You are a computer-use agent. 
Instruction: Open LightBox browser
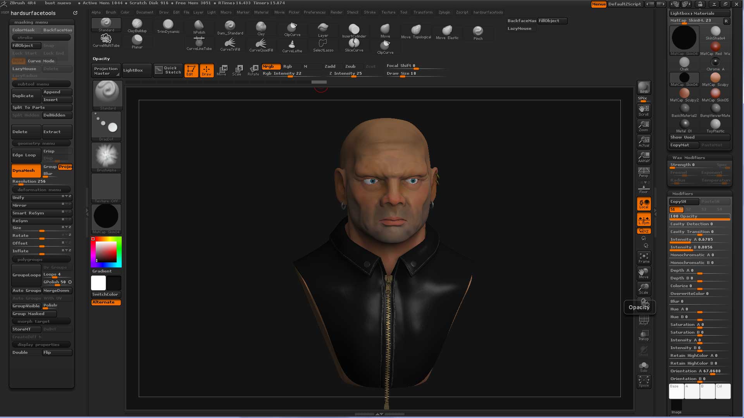(x=136, y=70)
